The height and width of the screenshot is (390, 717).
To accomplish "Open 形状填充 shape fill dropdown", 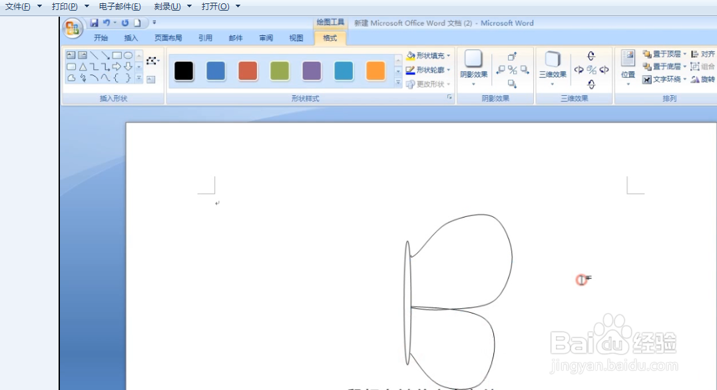I will click(x=428, y=55).
